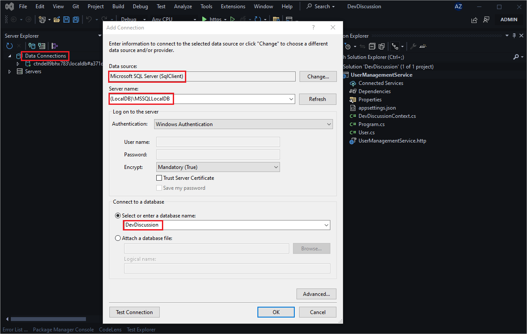Click the Collapse All icon in Solution Explorer
The width and height of the screenshot is (527, 334).
click(x=372, y=46)
